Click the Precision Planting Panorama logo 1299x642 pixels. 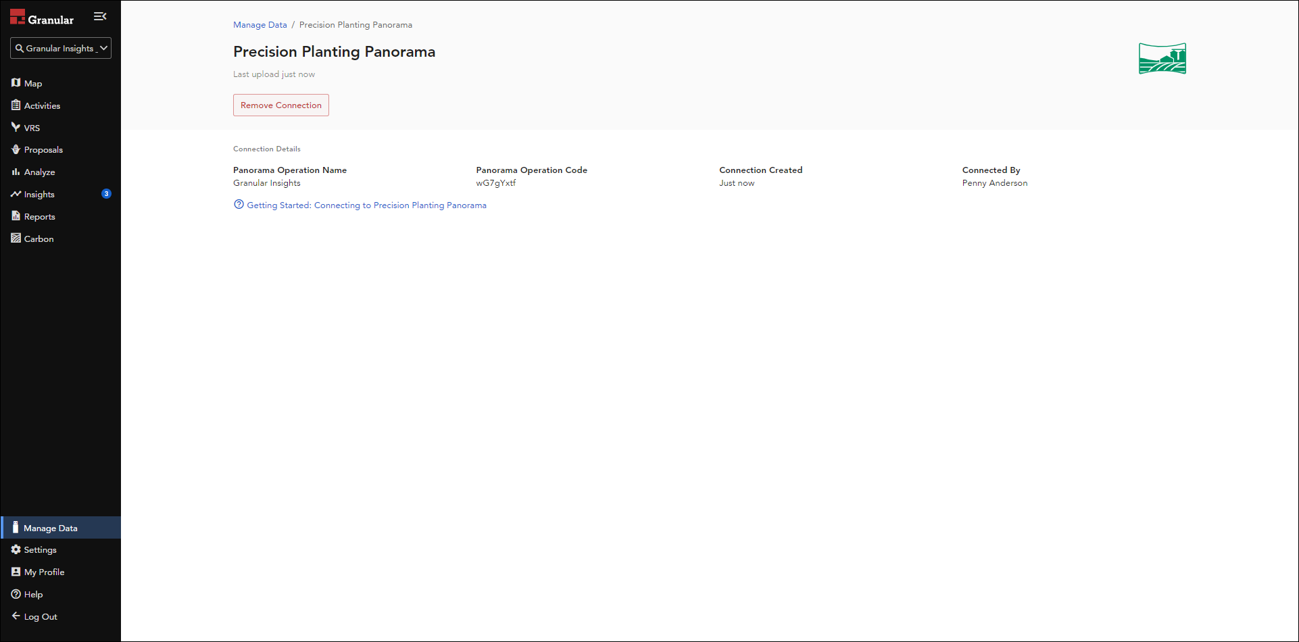[1162, 59]
